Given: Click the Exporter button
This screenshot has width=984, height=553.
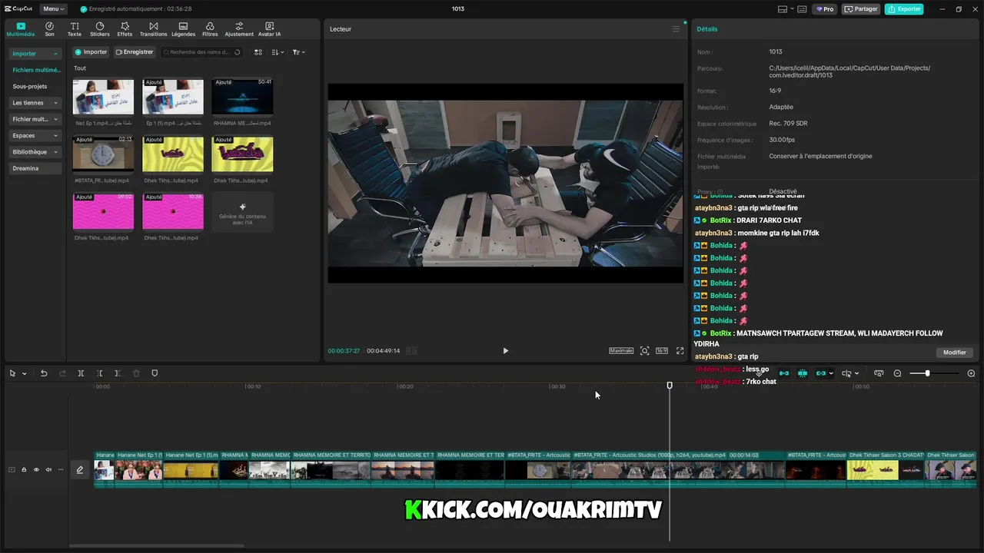Looking at the screenshot, I should 904,9.
